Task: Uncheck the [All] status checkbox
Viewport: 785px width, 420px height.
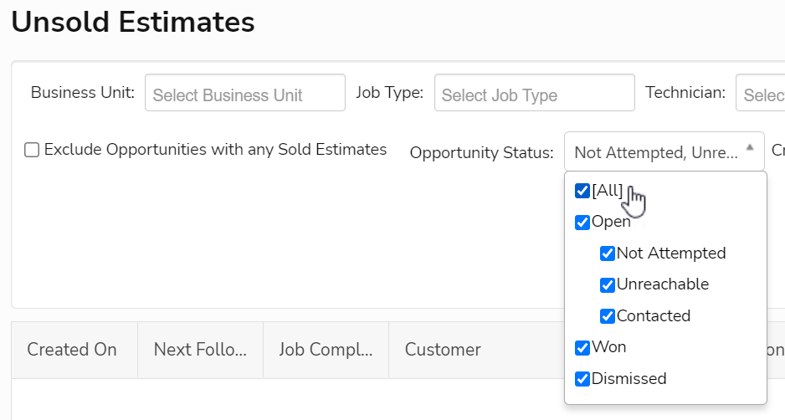Action: pyautogui.click(x=582, y=192)
